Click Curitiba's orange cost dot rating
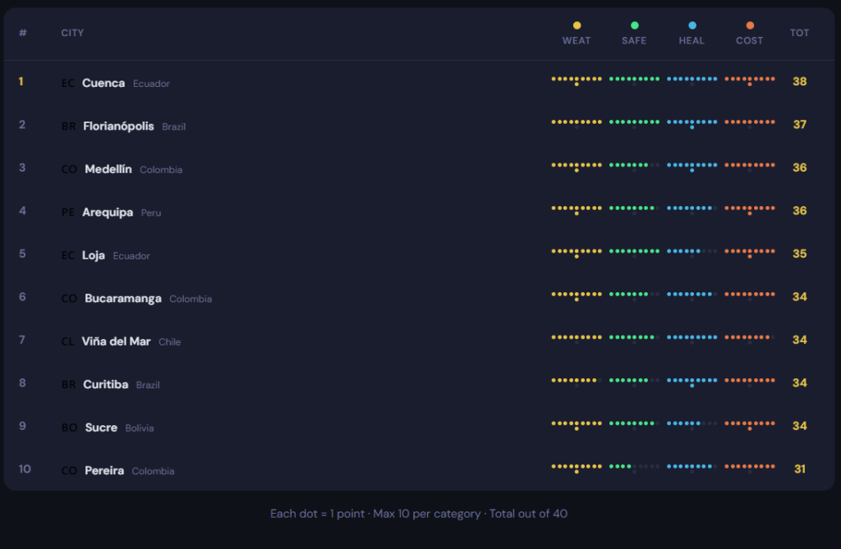 click(x=749, y=381)
